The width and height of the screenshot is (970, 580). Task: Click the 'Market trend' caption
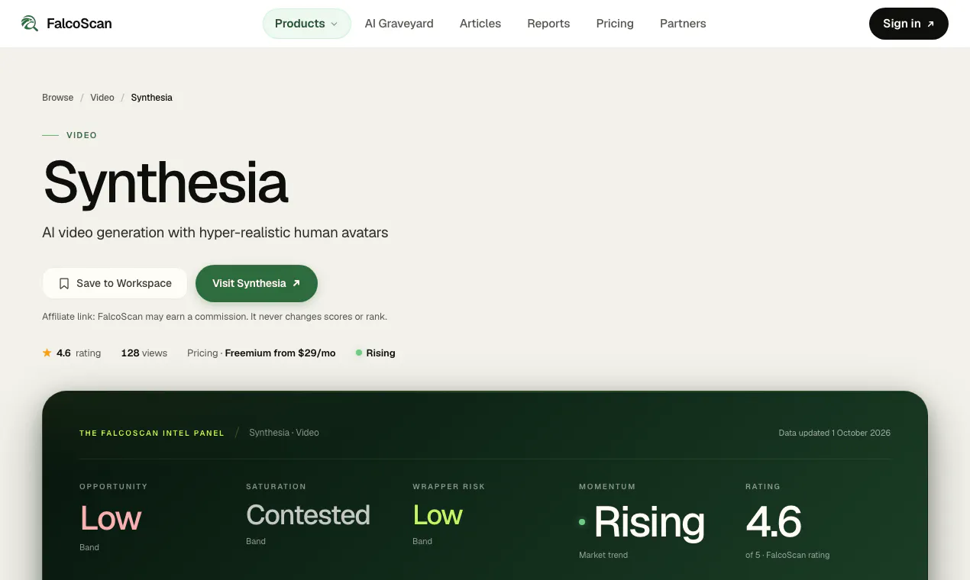[603, 555]
